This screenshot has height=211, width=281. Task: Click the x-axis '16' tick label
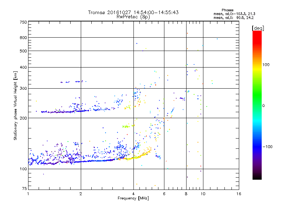coord(239,194)
